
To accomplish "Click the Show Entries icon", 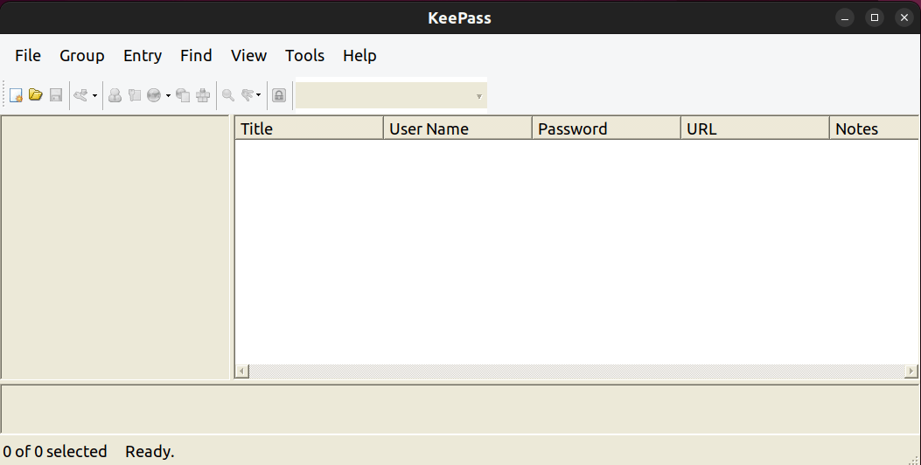I will point(248,95).
